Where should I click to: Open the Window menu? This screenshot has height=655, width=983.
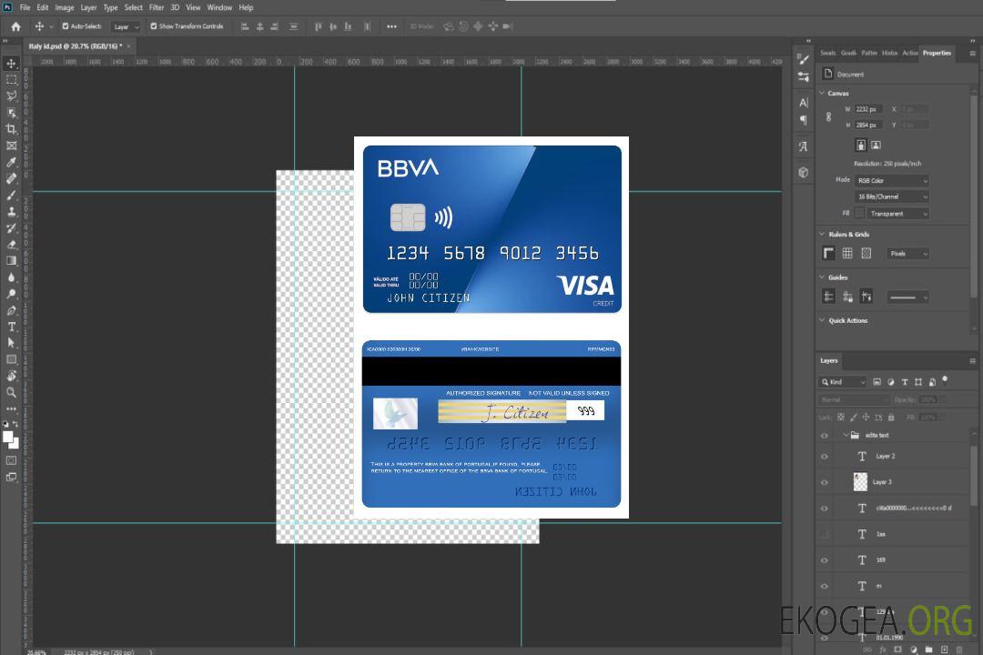point(219,7)
